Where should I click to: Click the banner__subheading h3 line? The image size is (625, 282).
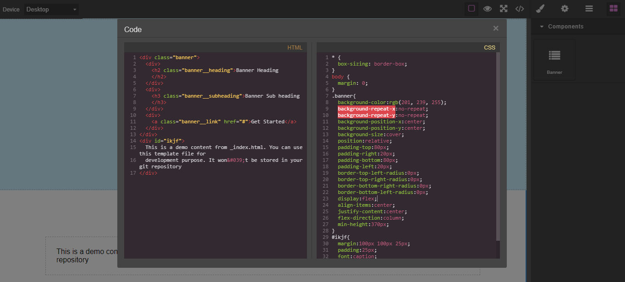225,96
